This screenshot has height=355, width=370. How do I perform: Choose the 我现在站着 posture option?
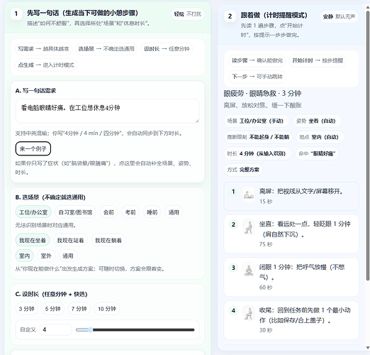(x=70, y=240)
